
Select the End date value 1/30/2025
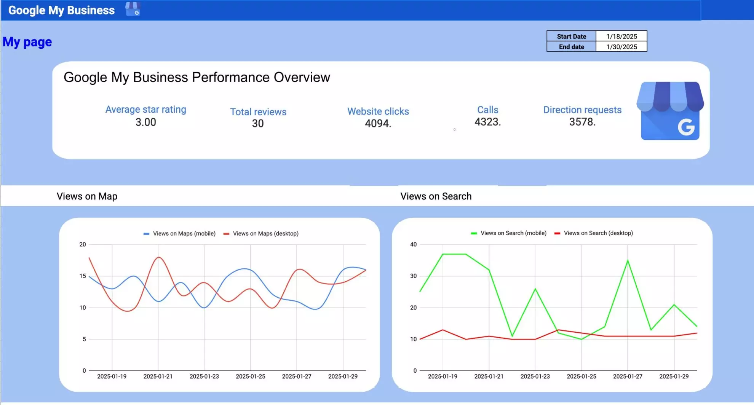click(x=621, y=46)
